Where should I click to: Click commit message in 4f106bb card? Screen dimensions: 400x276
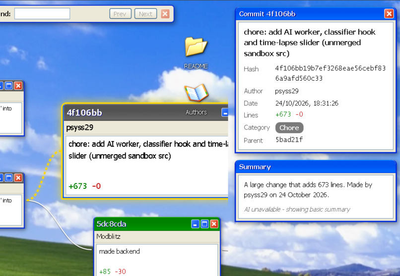148,150
